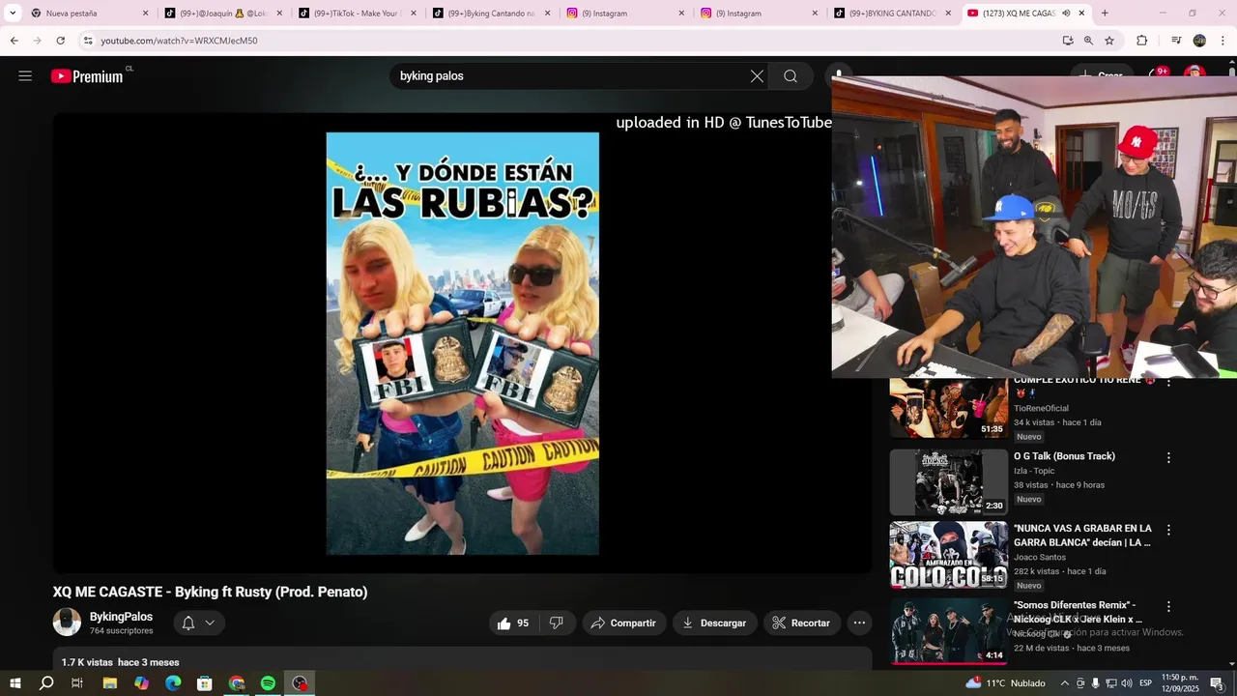Mute the tab via the speaker icon on YouTube tab
Screen dimensions: 1237x696
click(1066, 14)
